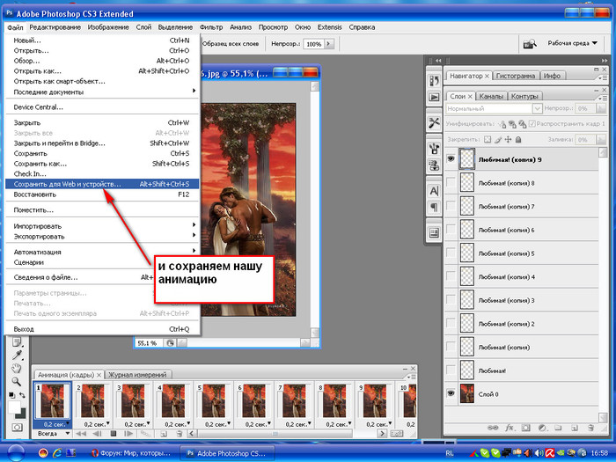Open the History panel icon in dock
The height and width of the screenshot is (462, 616).
coord(434,81)
